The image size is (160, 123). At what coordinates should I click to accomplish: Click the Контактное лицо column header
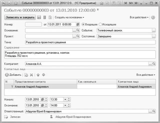136,82
